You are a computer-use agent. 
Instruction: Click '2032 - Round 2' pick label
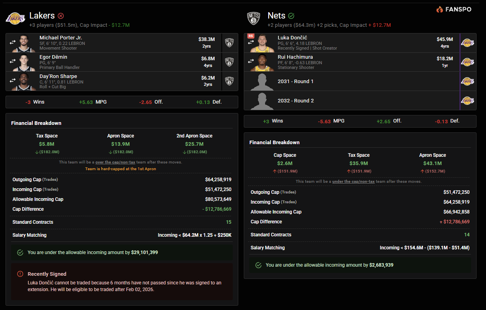click(296, 101)
